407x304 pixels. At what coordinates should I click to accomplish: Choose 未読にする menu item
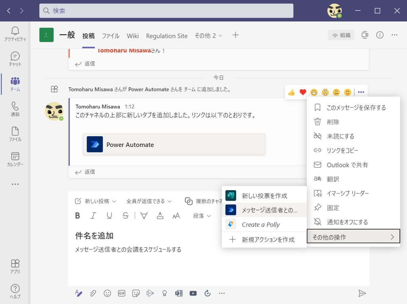click(x=353, y=136)
